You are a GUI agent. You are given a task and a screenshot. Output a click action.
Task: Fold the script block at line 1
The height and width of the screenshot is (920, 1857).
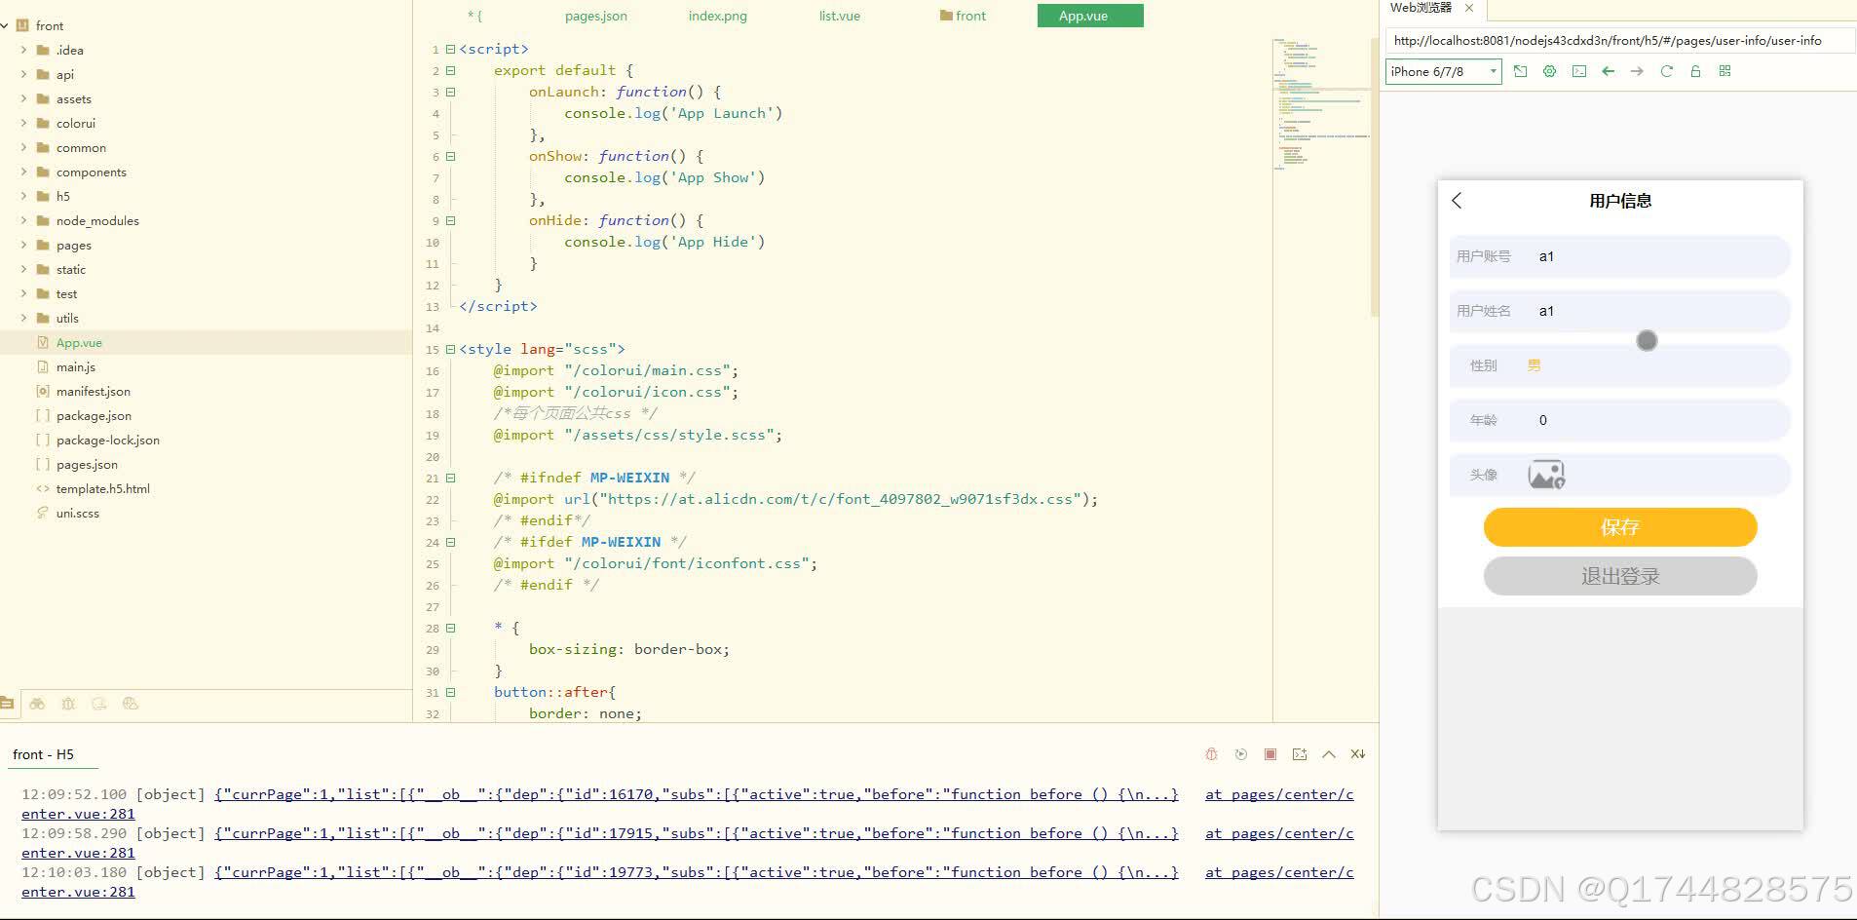(450, 49)
